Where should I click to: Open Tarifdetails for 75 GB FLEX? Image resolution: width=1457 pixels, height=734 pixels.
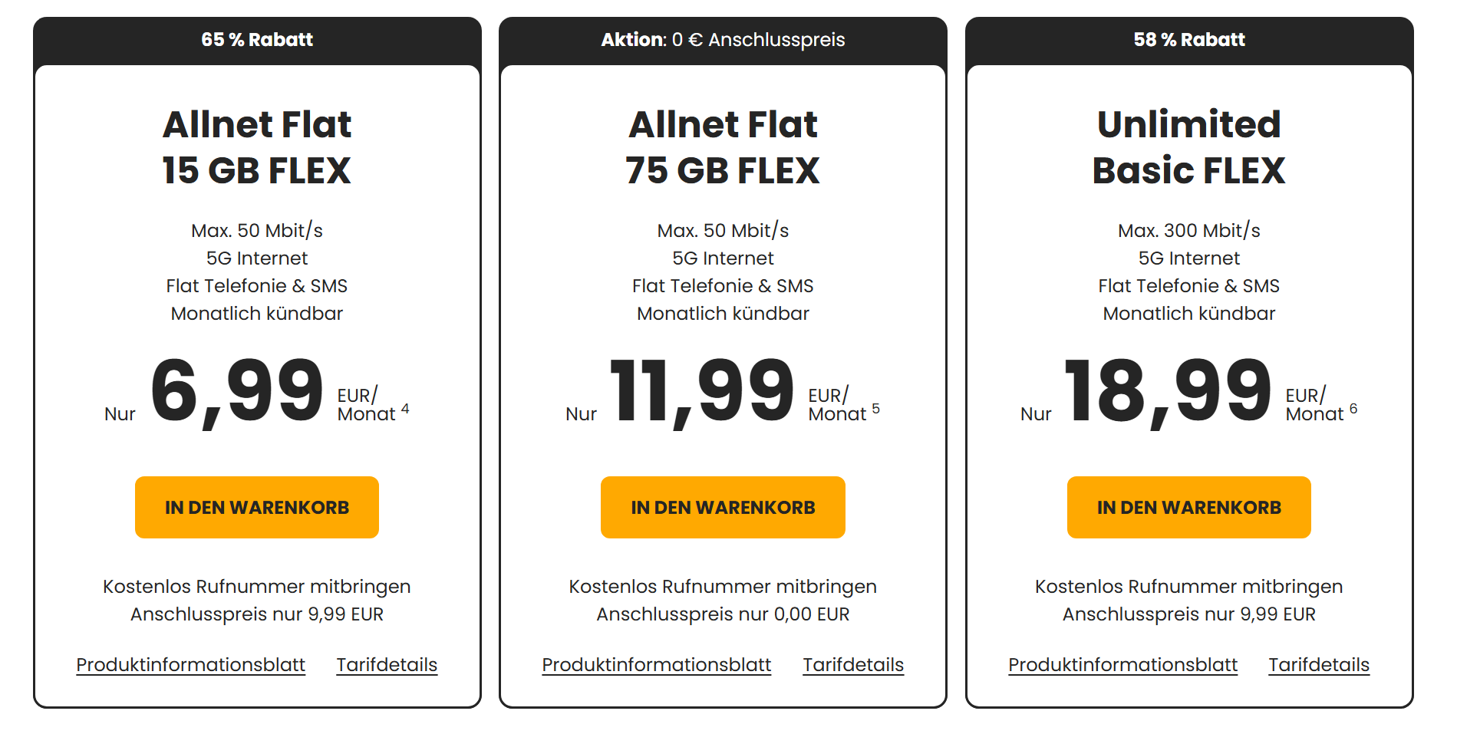(853, 664)
